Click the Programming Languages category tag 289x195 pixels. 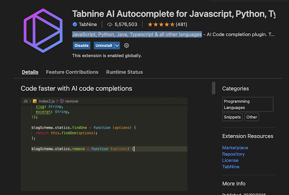(x=248, y=105)
